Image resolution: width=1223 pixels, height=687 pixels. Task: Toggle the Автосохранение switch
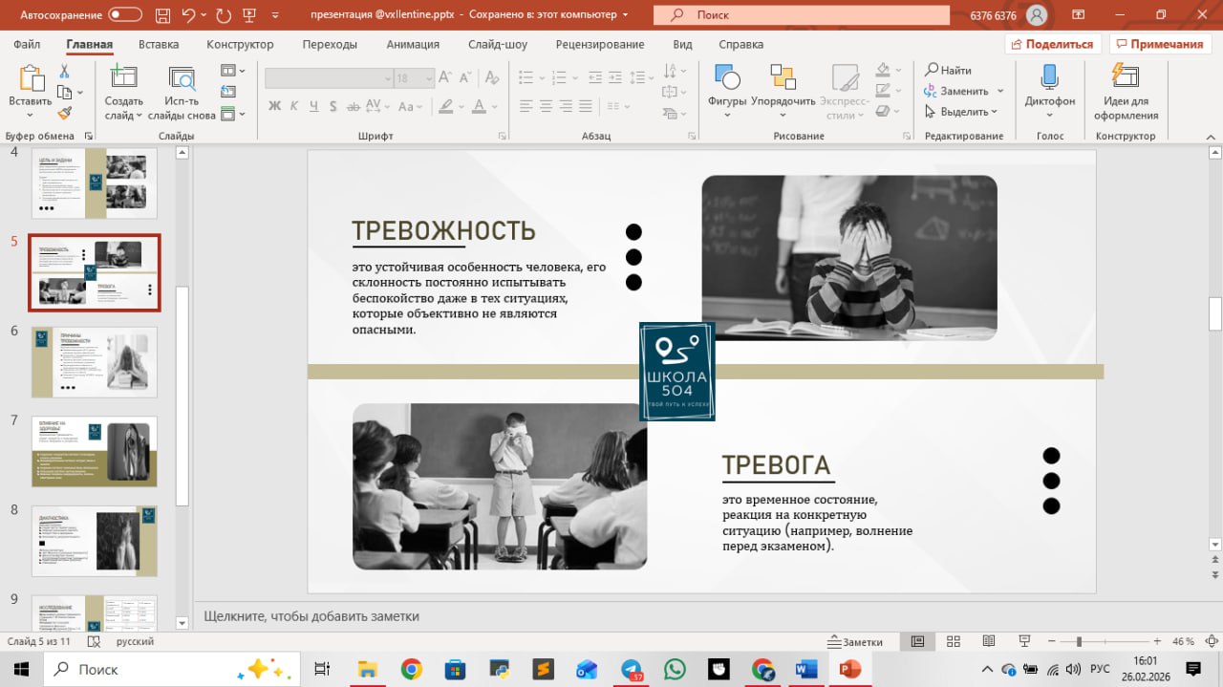click(x=125, y=15)
